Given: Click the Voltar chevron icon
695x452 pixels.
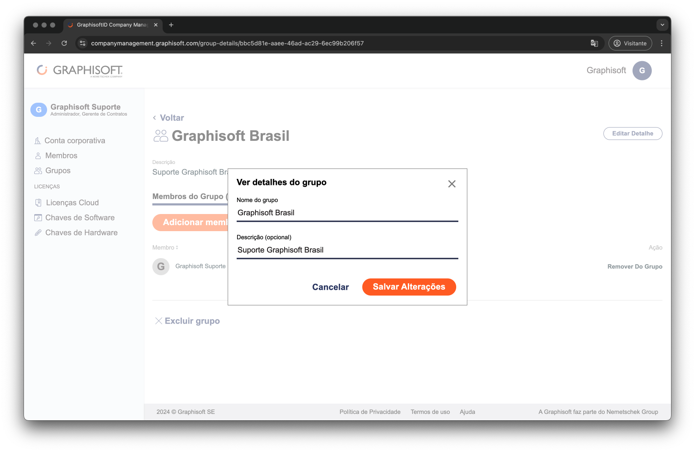Looking at the screenshot, I should click(154, 118).
